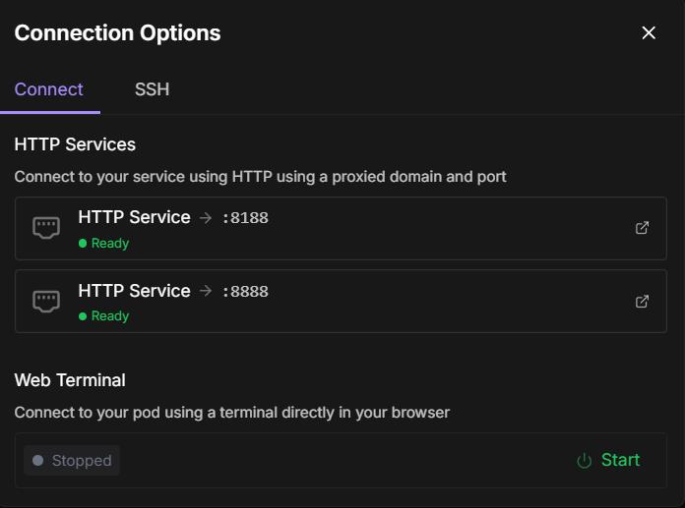Close the Connection Options dialog
This screenshot has width=685, height=508.
point(649,32)
